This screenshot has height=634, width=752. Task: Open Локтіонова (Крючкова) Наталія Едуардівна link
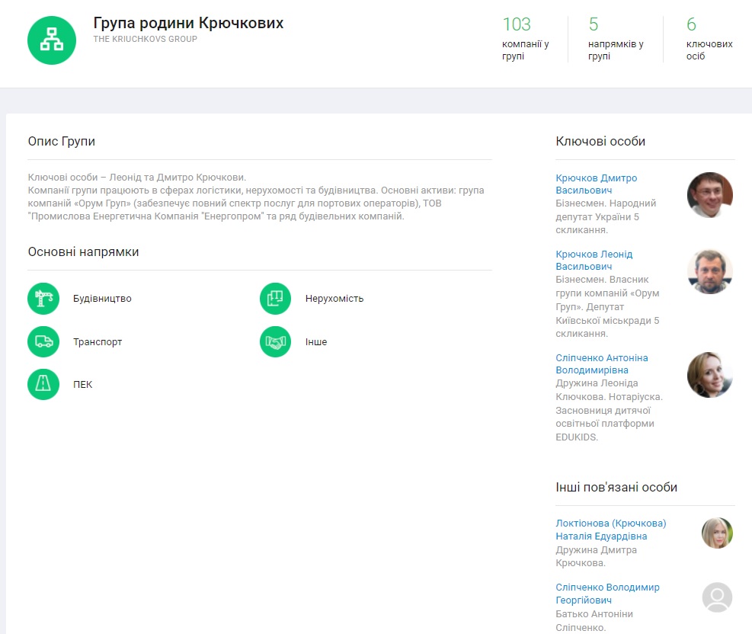(x=610, y=530)
